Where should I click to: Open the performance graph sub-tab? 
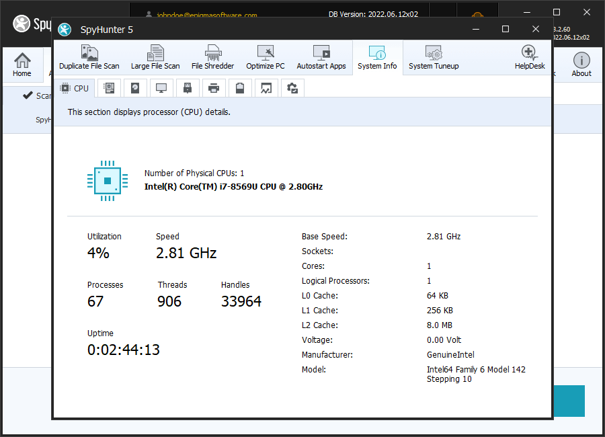click(266, 87)
